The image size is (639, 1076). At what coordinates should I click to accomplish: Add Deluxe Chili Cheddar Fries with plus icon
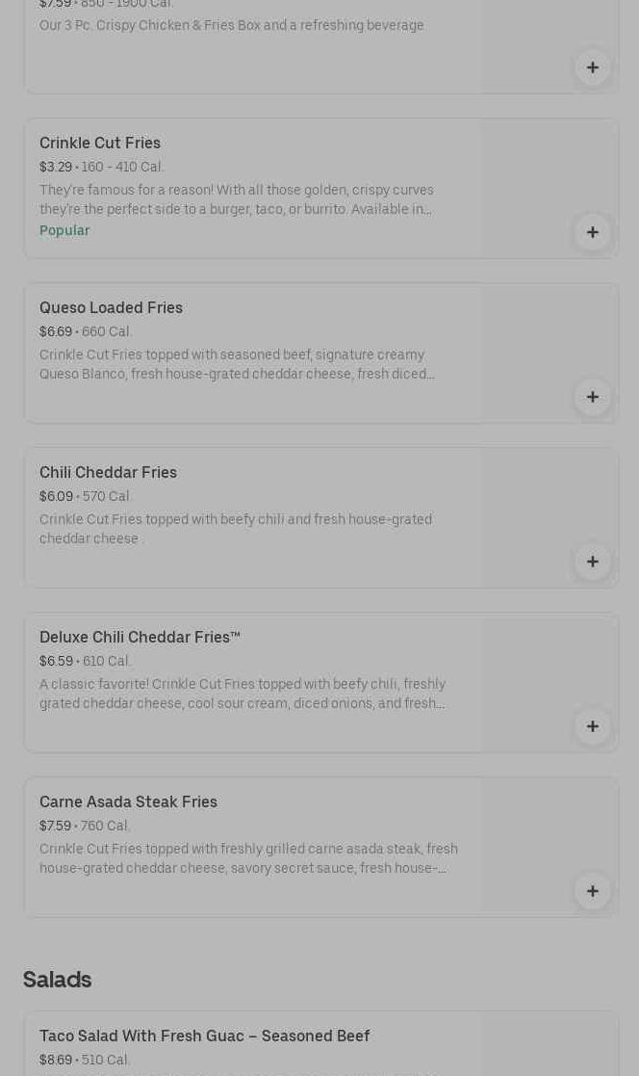(x=592, y=726)
